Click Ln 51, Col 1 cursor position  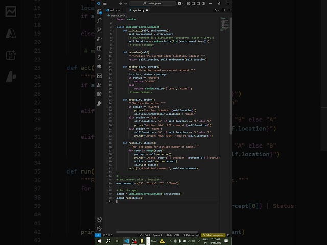144,235
